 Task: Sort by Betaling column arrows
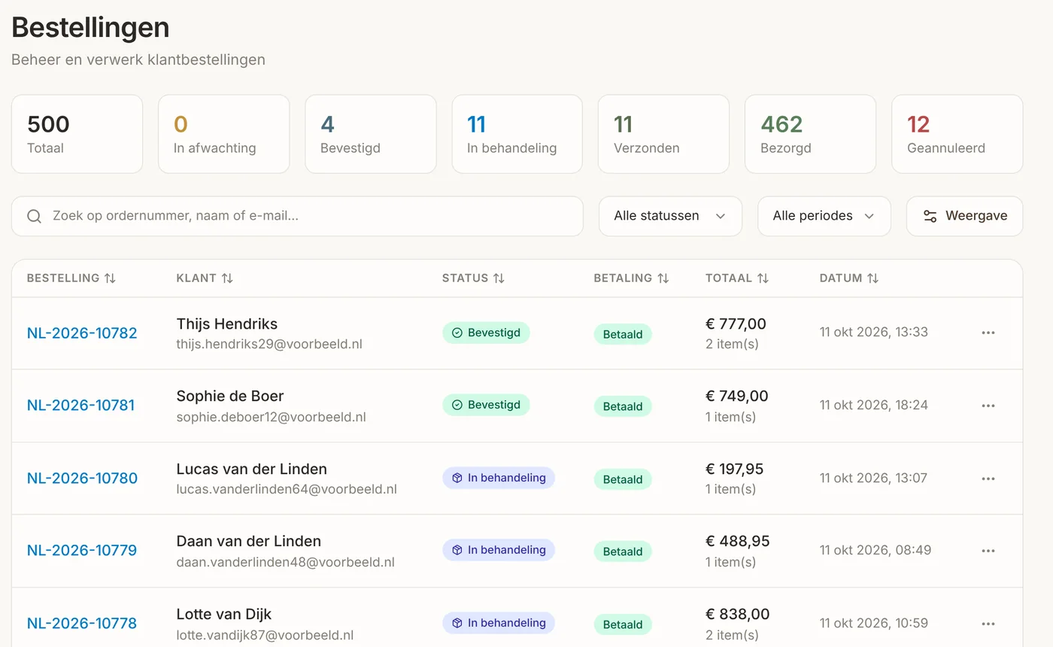point(663,278)
